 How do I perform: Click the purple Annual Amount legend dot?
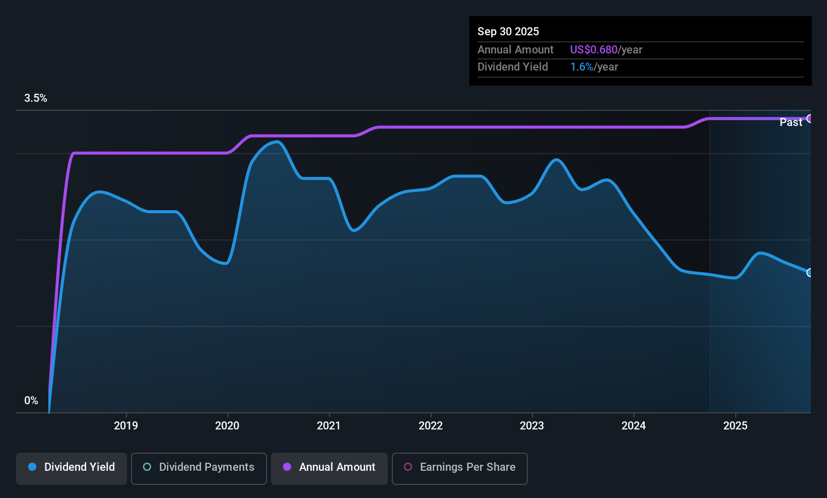pyautogui.click(x=287, y=467)
